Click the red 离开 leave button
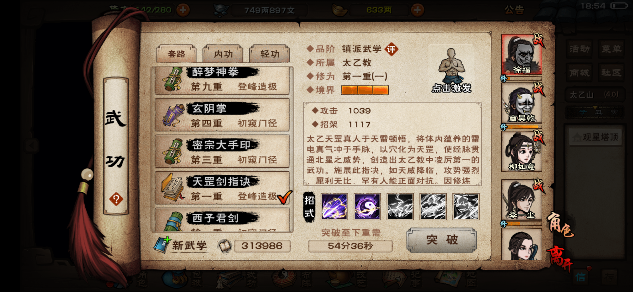The width and height of the screenshot is (633, 292). 560,258
